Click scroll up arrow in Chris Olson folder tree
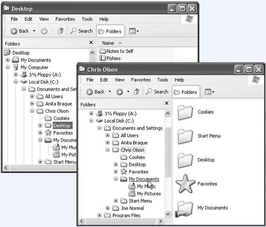Image resolution: width=266 pixels, height=227 pixels. [168, 113]
